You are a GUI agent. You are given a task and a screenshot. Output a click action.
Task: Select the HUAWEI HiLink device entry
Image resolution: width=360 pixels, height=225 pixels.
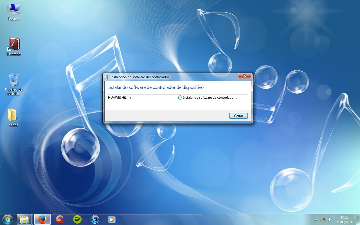(x=120, y=98)
